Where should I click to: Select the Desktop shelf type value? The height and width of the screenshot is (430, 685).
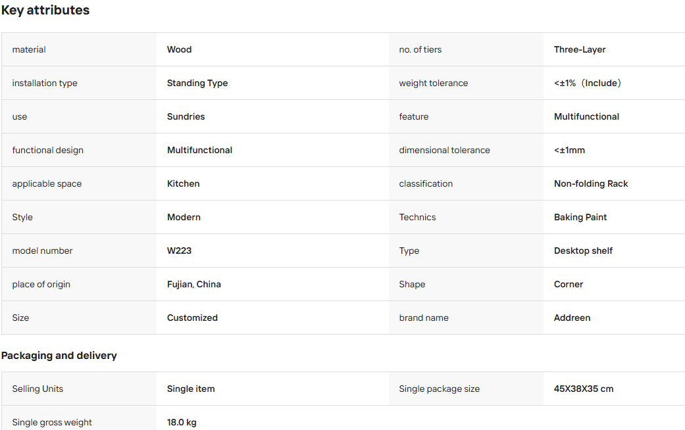pos(583,251)
